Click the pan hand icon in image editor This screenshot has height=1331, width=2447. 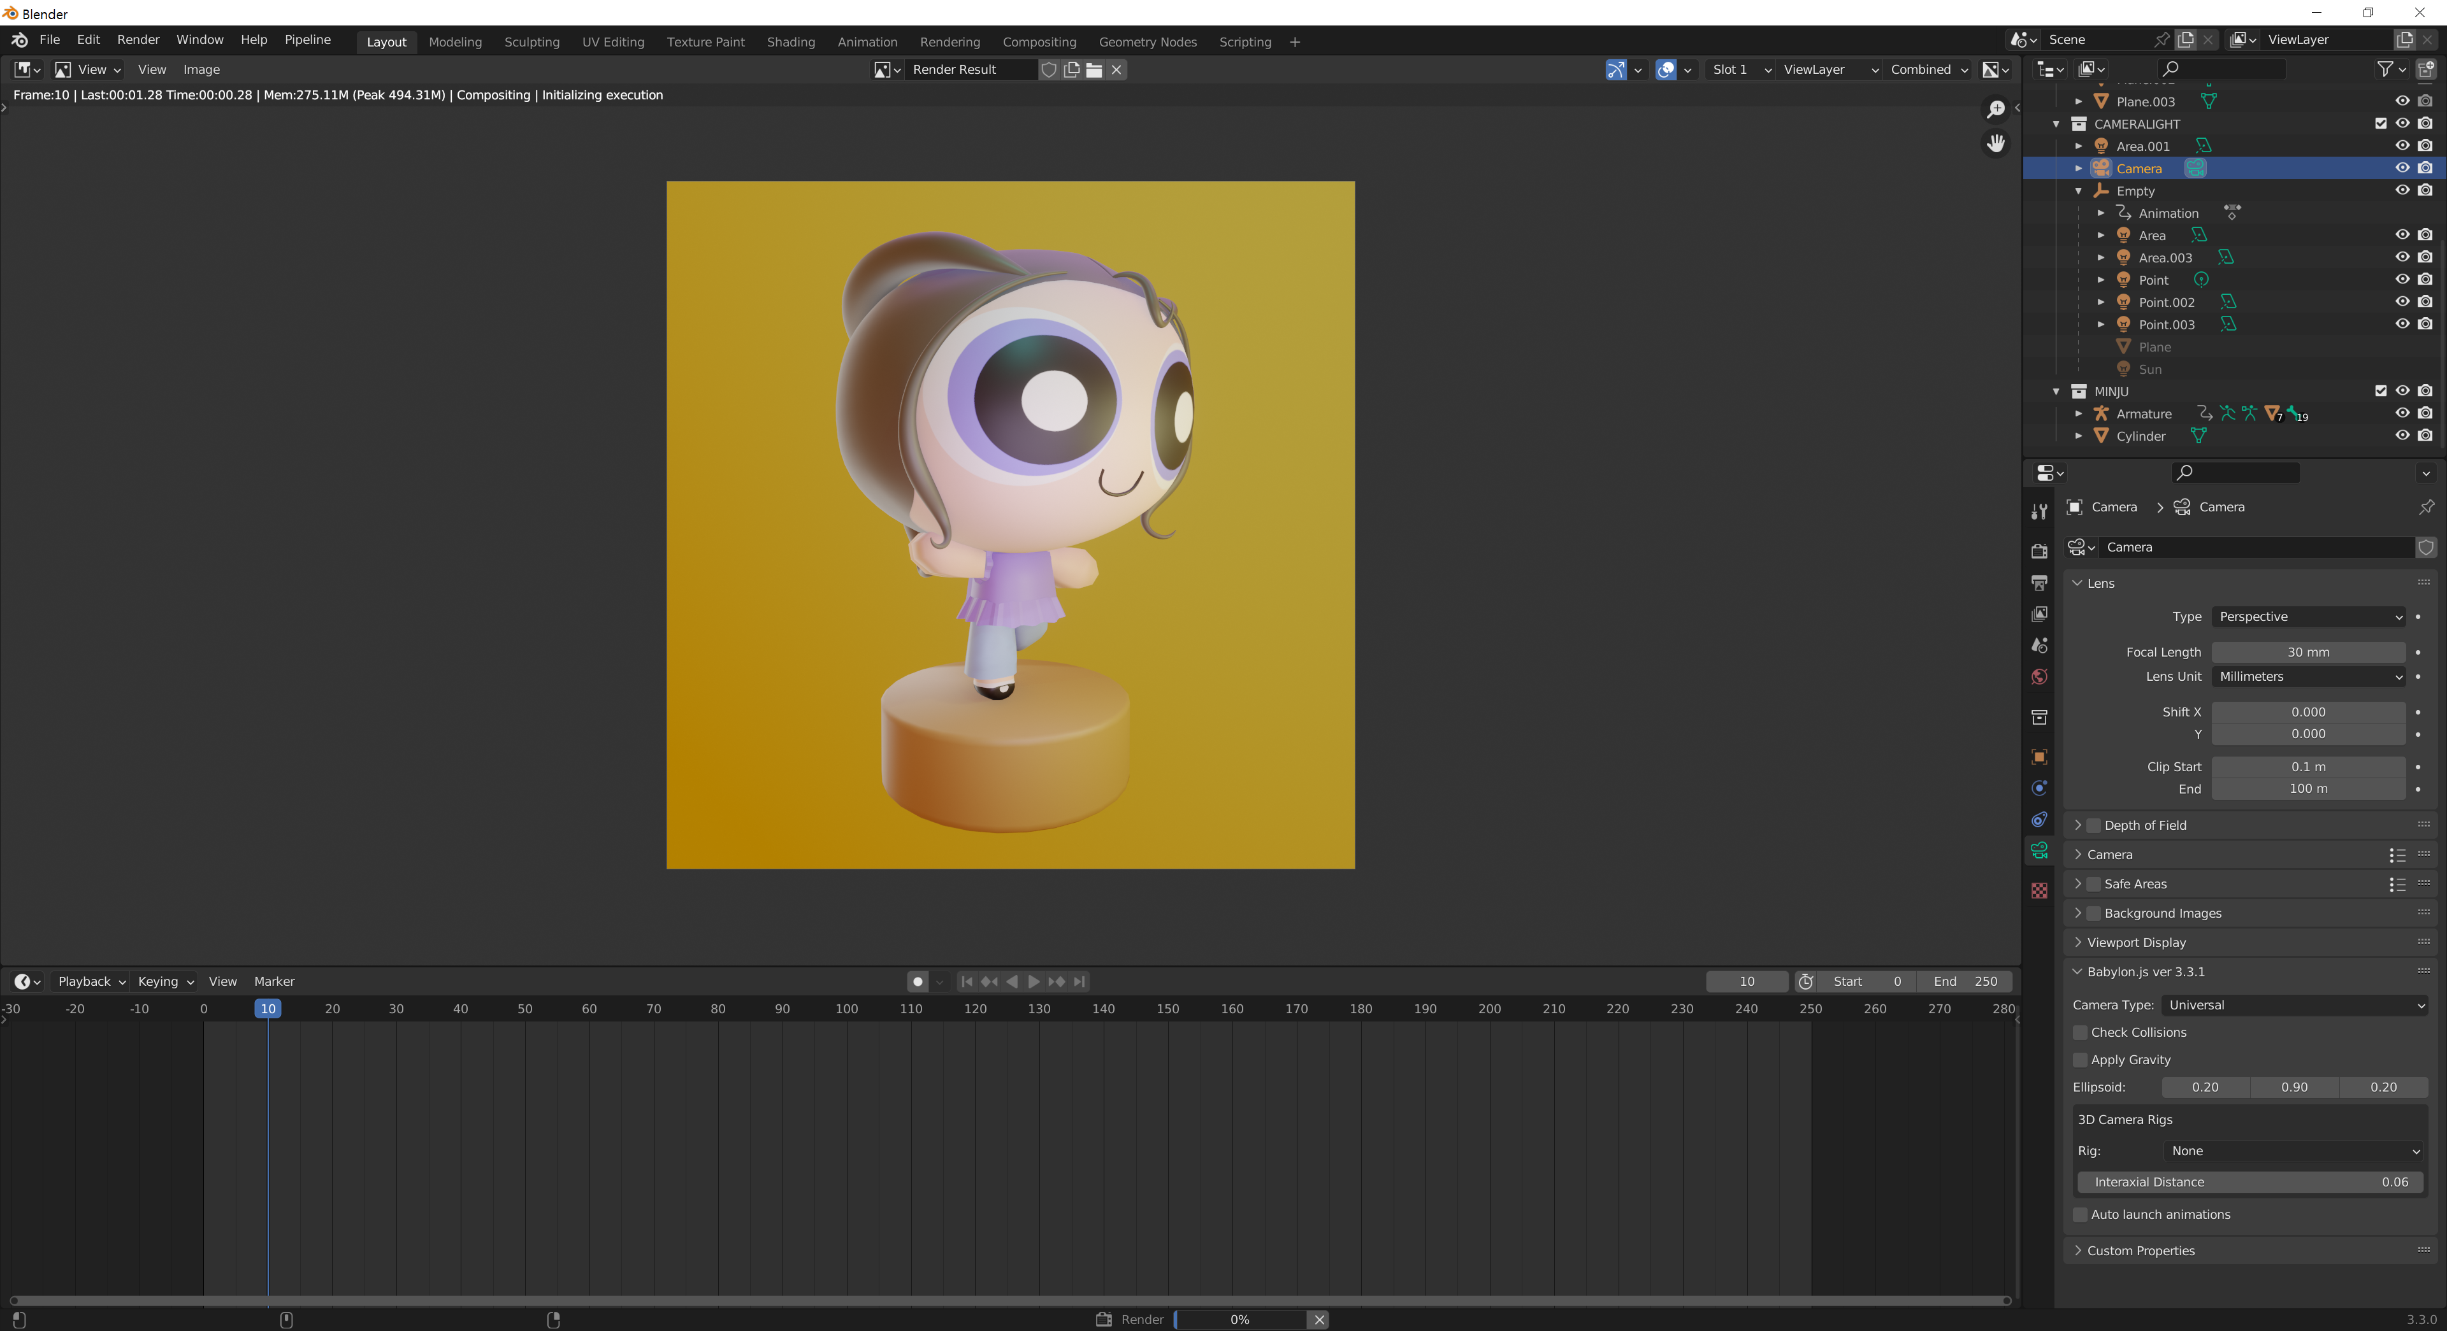1995,143
